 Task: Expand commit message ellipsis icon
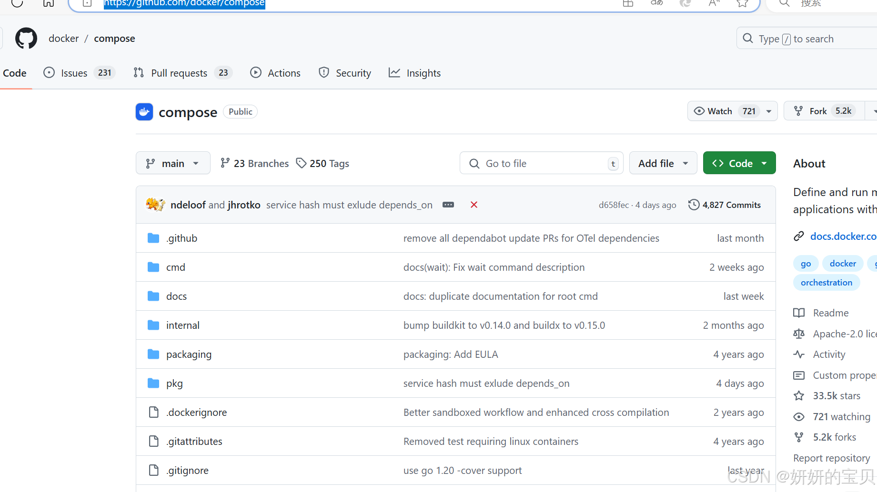click(448, 205)
